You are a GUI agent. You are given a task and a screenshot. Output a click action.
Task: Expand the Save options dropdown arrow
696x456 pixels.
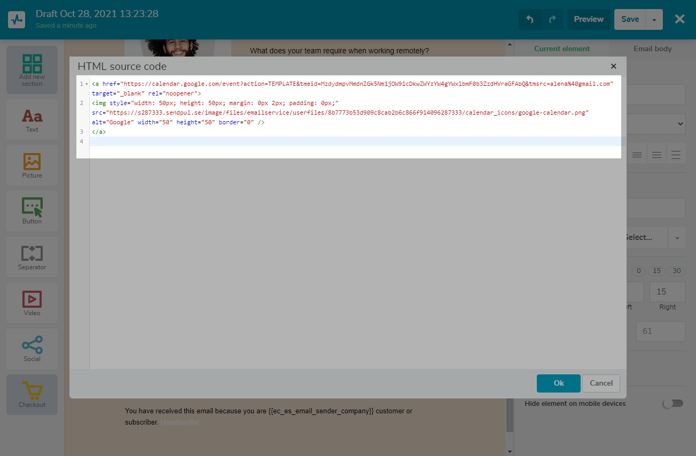[x=654, y=19]
